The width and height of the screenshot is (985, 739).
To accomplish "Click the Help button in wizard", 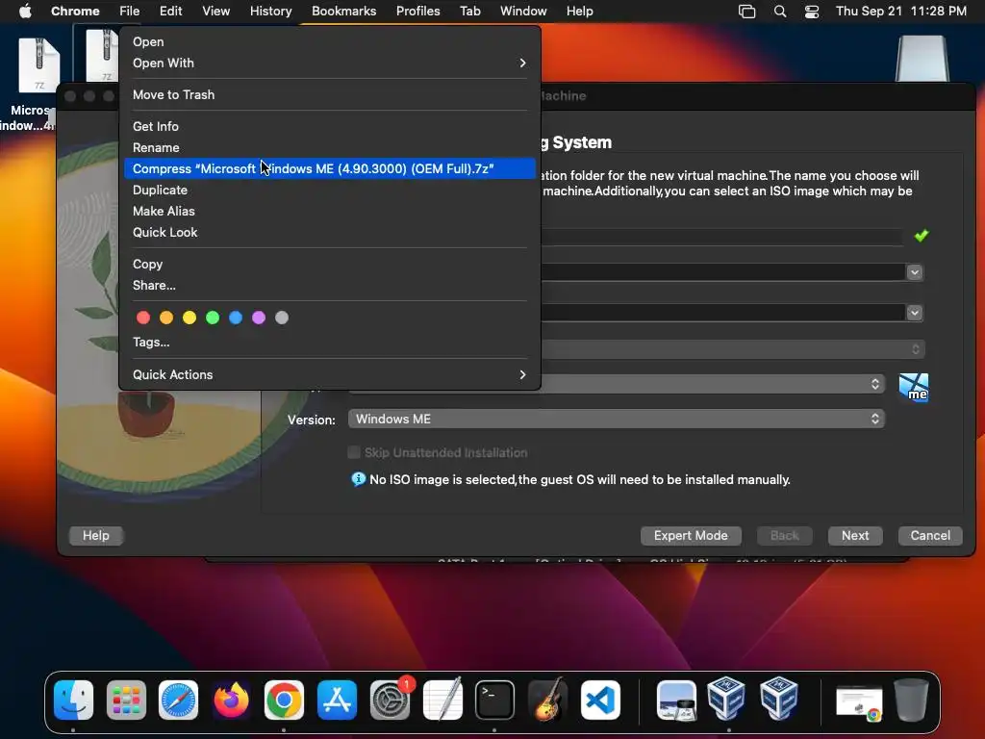I will pyautogui.click(x=95, y=535).
